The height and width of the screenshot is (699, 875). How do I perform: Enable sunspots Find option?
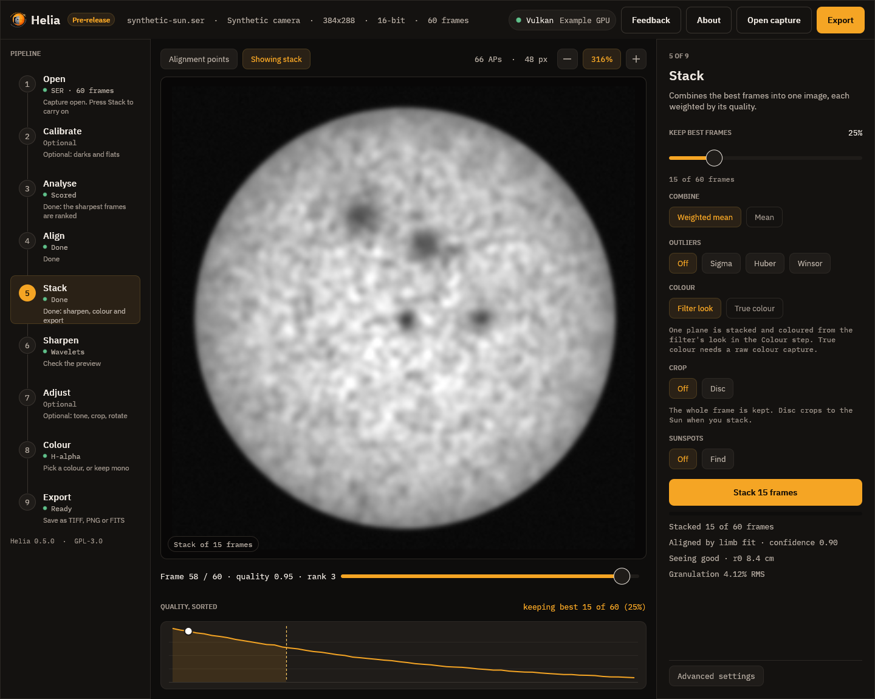(x=718, y=459)
